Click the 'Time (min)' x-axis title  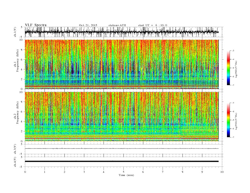(126, 175)
